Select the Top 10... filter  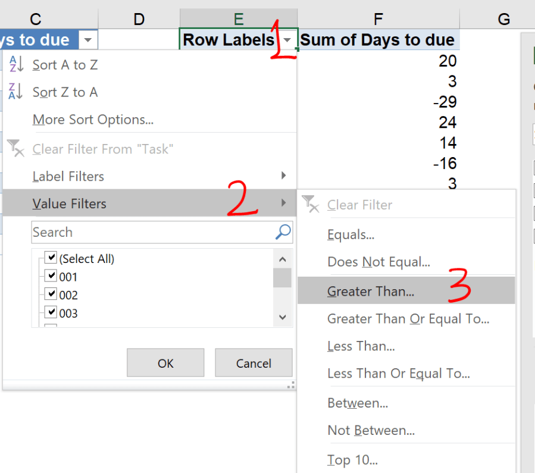(352, 460)
